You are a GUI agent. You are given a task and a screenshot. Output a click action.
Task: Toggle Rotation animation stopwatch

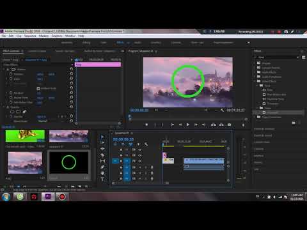[11, 93]
